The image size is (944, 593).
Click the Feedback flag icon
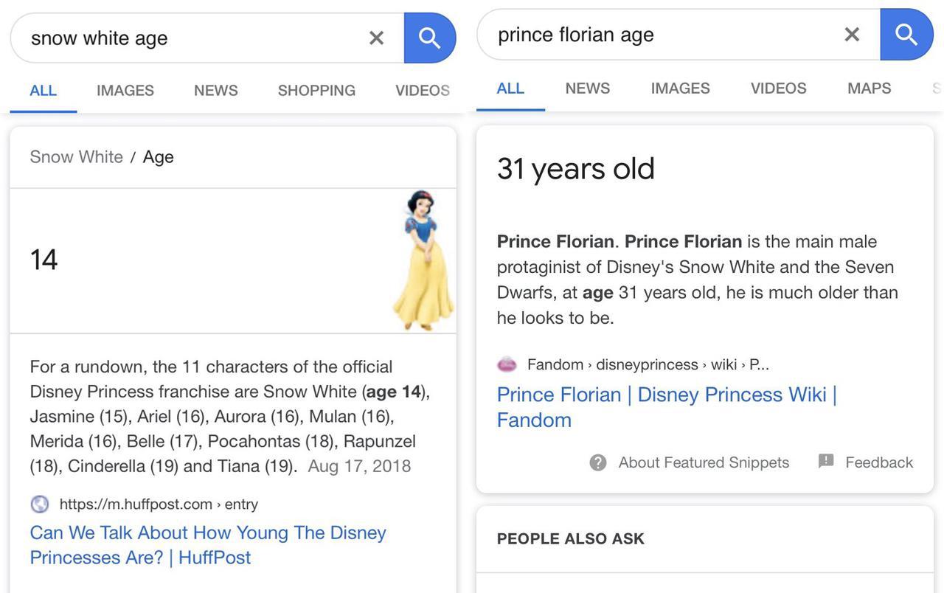click(826, 462)
